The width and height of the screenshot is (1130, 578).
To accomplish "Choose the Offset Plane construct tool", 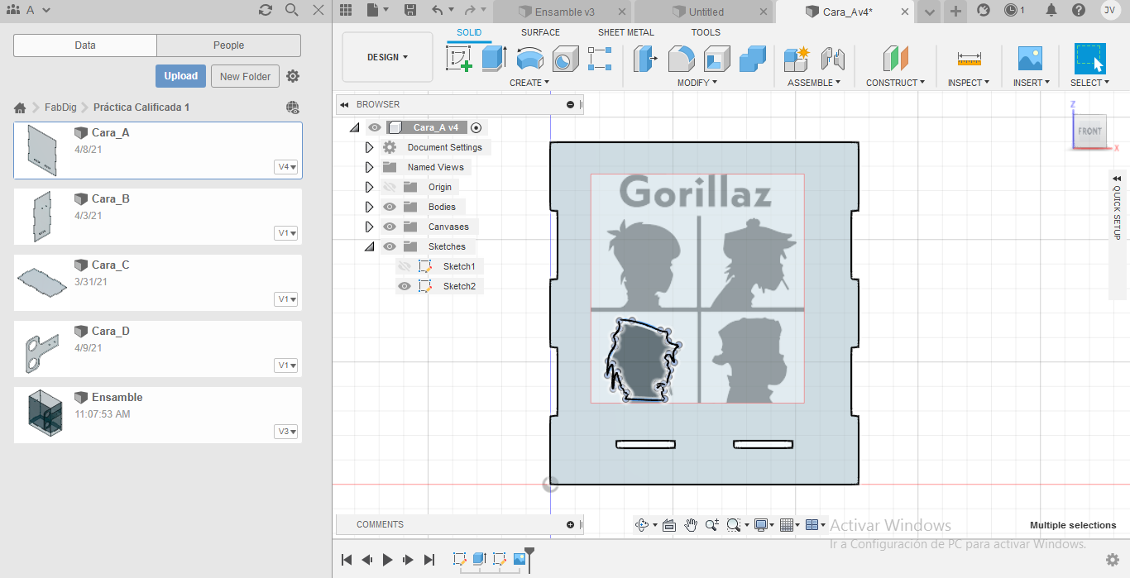I will coord(895,59).
